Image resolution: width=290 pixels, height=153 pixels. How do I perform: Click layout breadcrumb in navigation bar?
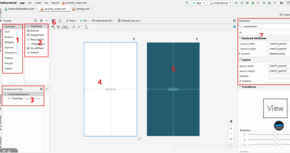coord(55,3)
